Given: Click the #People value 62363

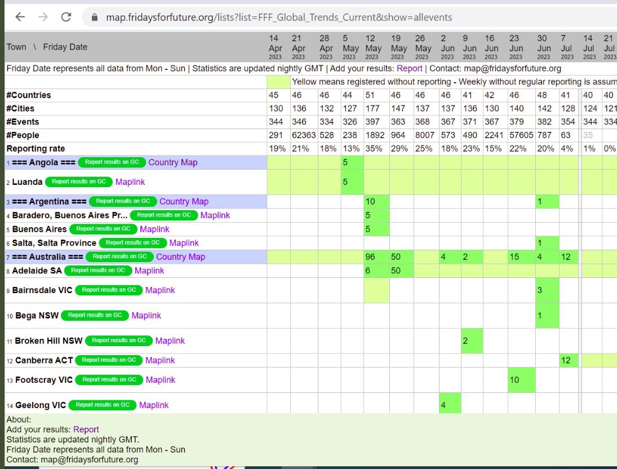Looking at the screenshot, I should 303,135.
